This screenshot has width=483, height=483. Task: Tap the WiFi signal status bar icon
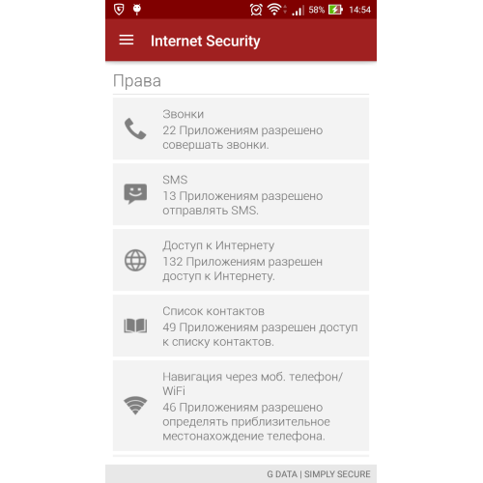point(274,10)
